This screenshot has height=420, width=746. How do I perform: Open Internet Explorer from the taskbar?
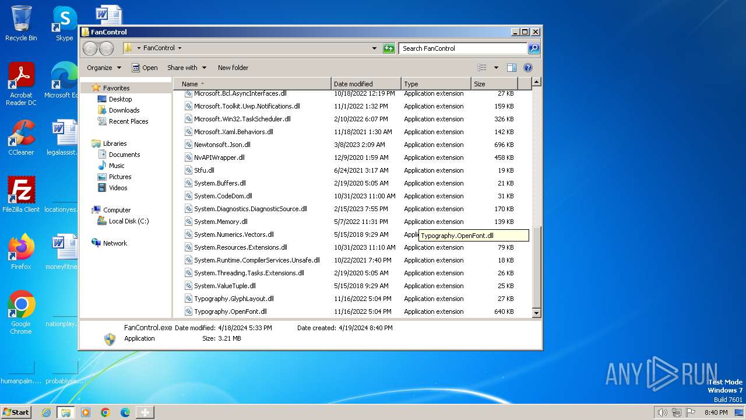coord(47,412)
